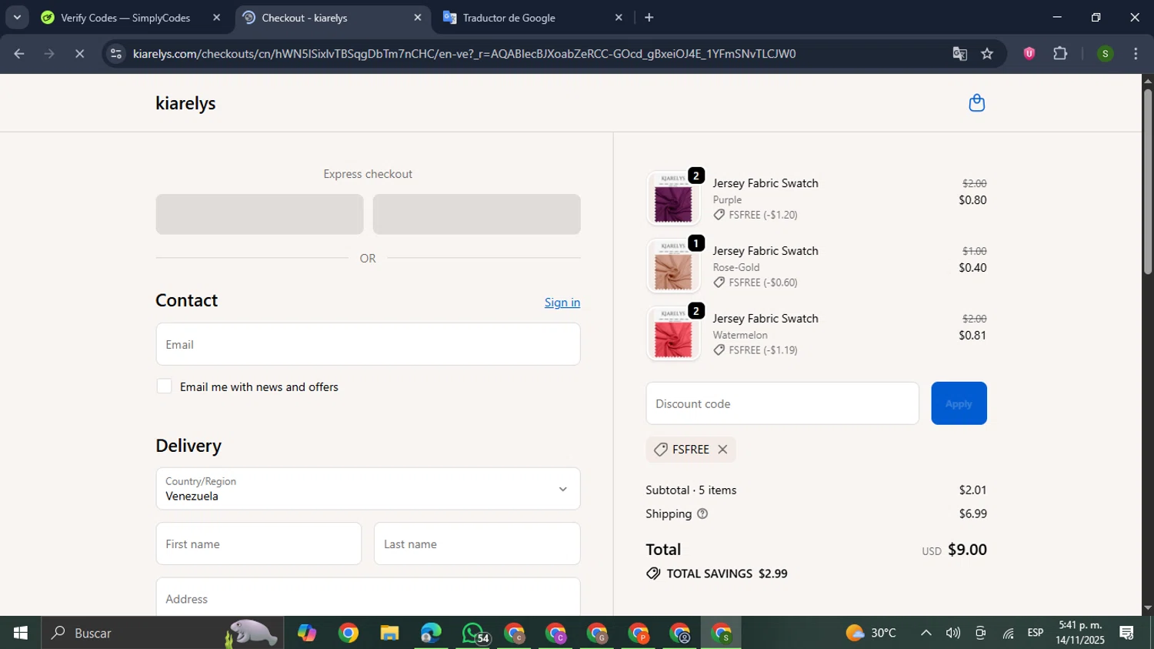Click the FSFREE (-$1.20) discount text
1154x649 pixels.
[x=762, y=215]
